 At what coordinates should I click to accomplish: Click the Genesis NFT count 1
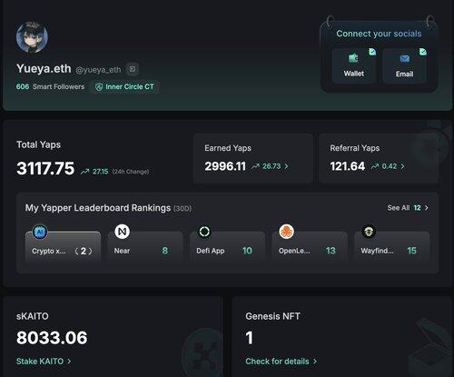[x=249, y=338]
